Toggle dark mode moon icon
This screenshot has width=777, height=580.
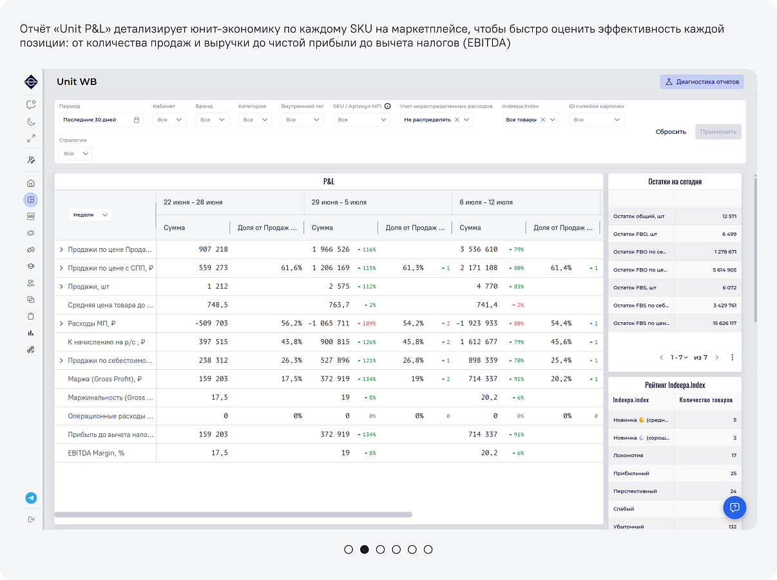click(x=31, y=121)
